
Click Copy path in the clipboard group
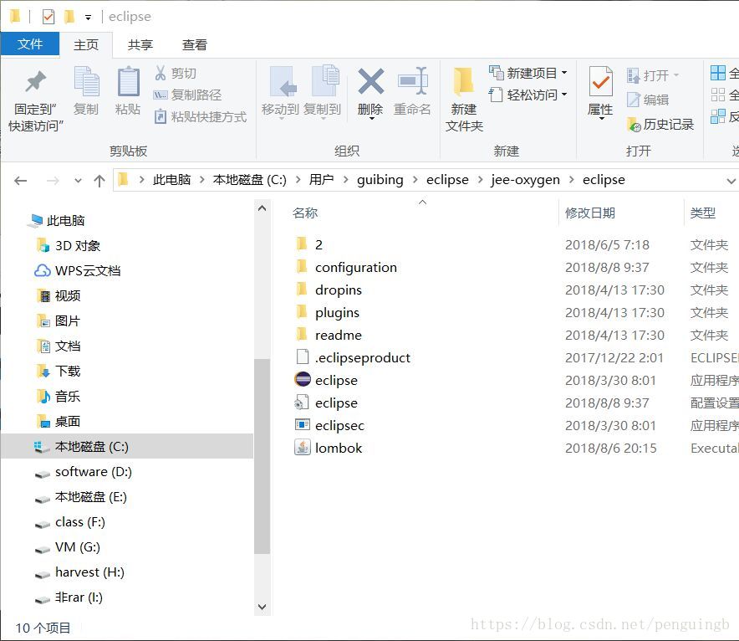click(187, 95)
